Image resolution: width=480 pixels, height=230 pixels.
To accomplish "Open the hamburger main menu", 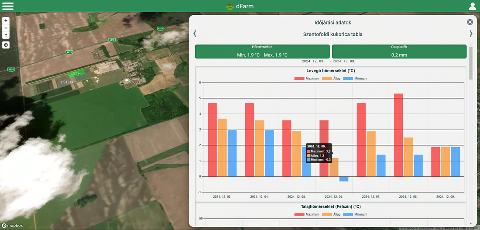I will 8,6.
